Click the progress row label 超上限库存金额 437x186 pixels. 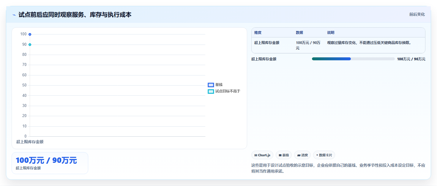(x=264, y=59)
